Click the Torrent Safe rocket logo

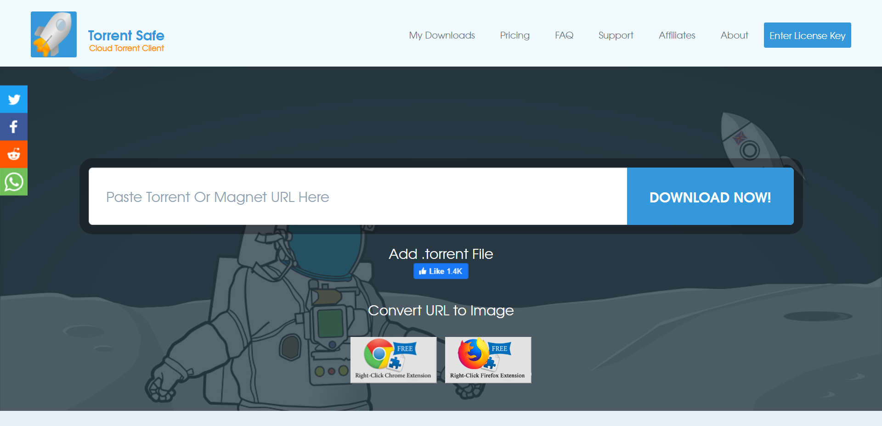pyautogui.click(x=54, y=34)
